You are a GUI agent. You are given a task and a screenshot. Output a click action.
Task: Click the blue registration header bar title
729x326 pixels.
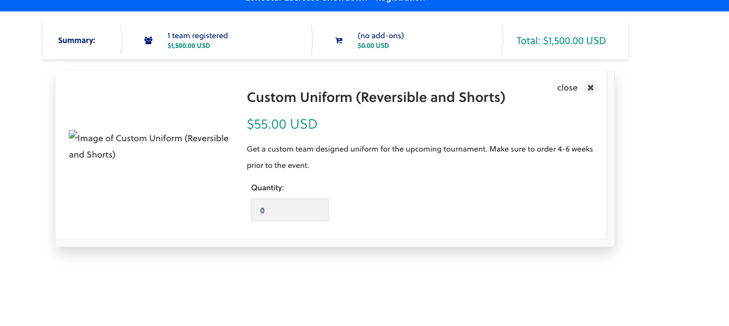tap(335, 2)
